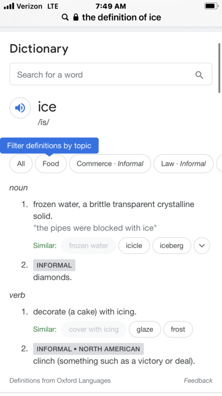
Task: Filter by Law · Informal topic
Action: [183, 163]
